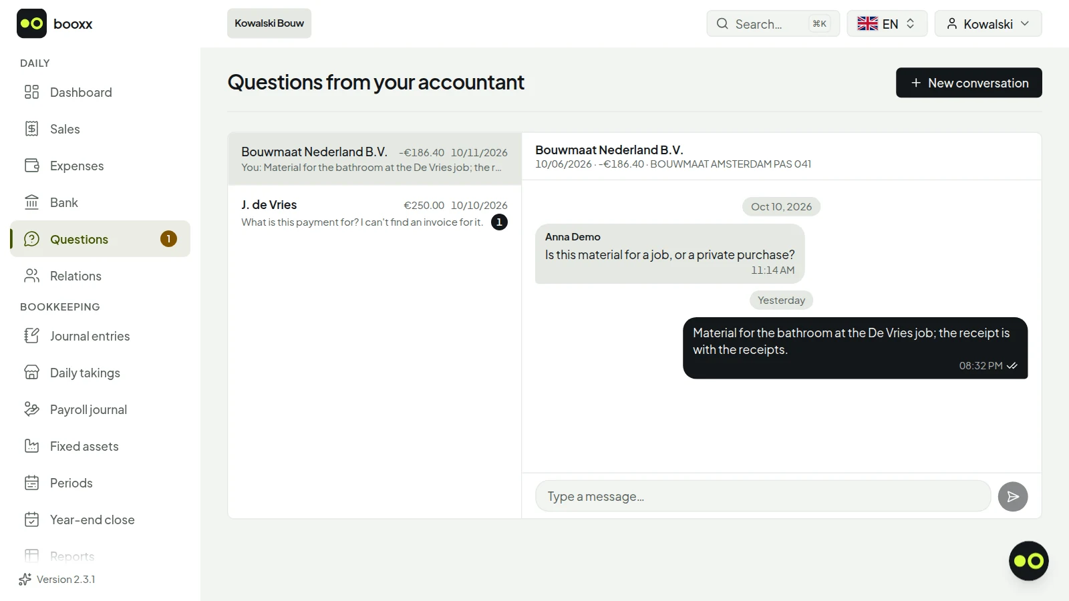Open the Expenses section
Viewport: 1069px width, 601px height.
click(x=100, y=166)
